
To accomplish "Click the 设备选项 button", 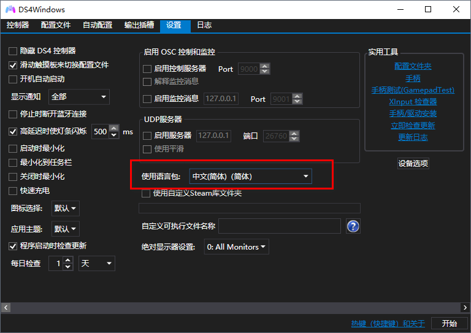I will [x=413, y=163].
